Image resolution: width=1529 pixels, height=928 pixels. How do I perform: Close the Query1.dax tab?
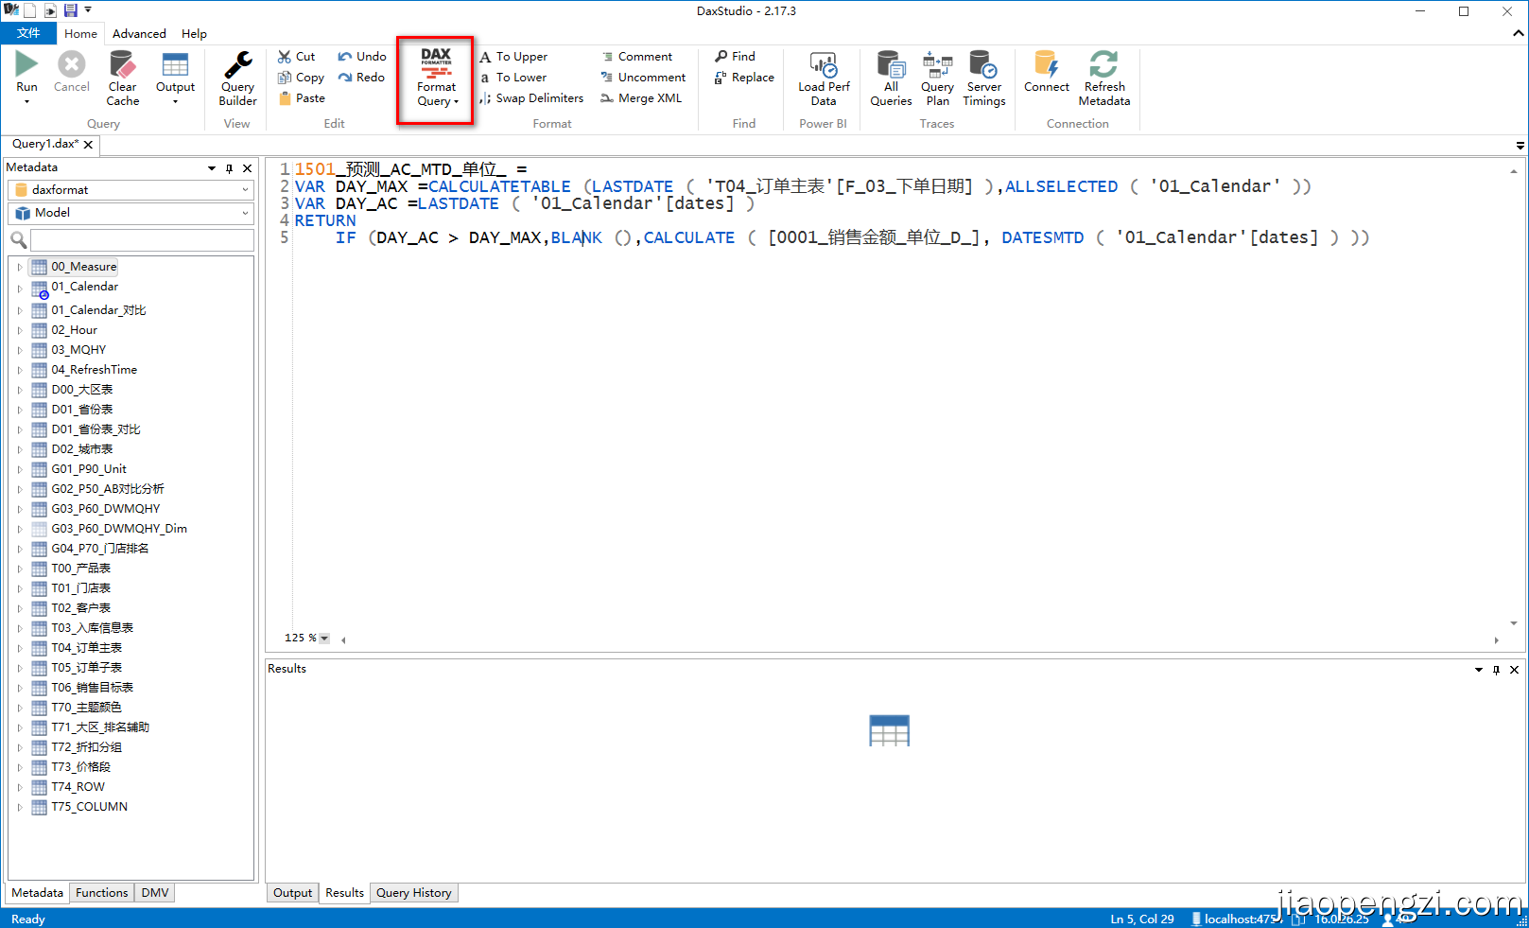point(88,145)
